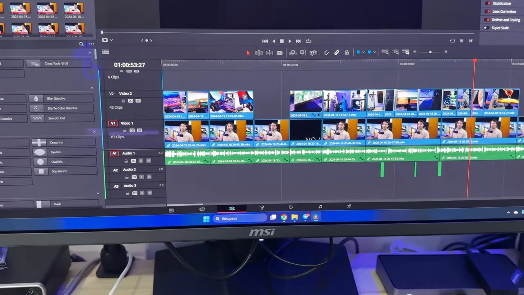Viewport: 524px width, 295px height.
Task: Toggle the magnet Snapping icon
Action: pos(326,53)
